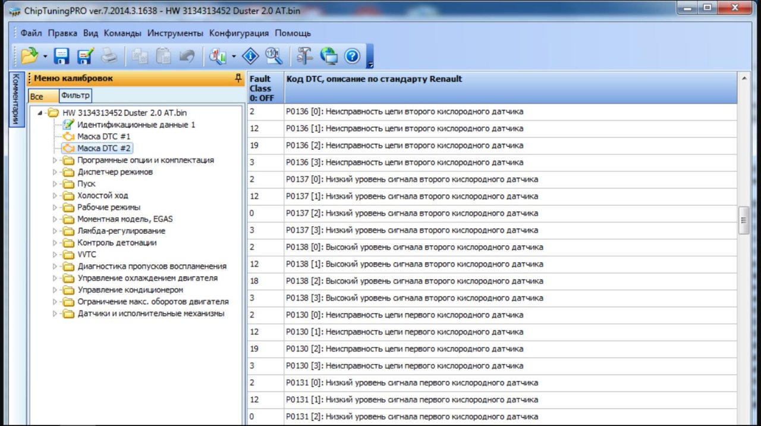Click the save floppy disk icon
Image resolution: width=761 pixels, height=426 pixels.
coord(62,56)
